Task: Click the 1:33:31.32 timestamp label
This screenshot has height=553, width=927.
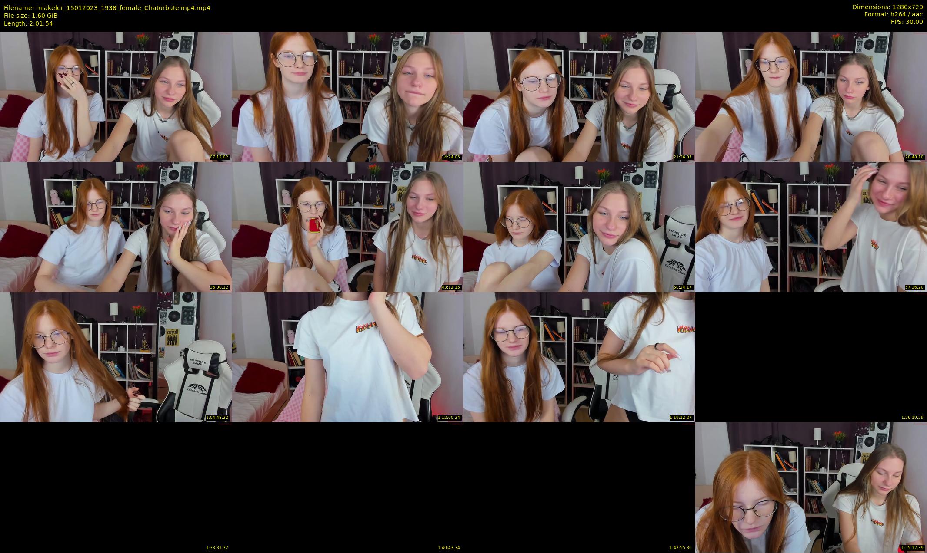Action: point(217,548)
